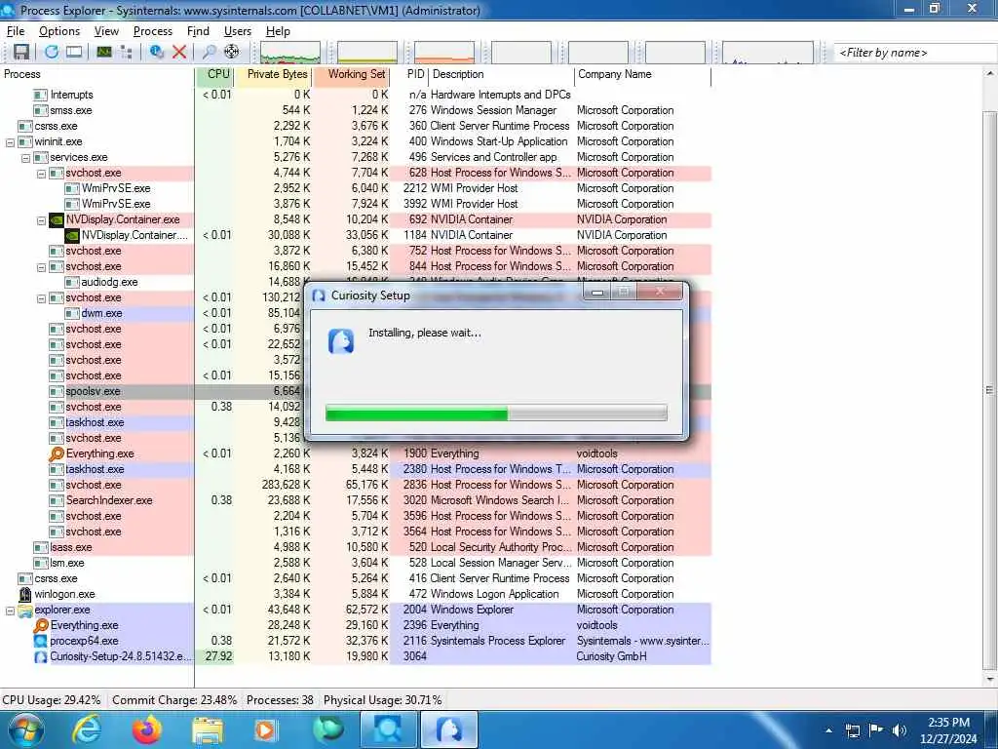The image size is (998, 749).
Task: Click the Find Handle or DLL magnifier icon
Action: click(209, 53)
